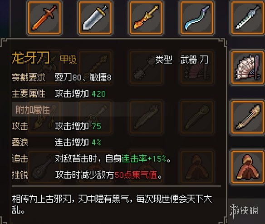Click the item lore description text
The width and height of the screenshot is (265, 224).
[x=112, y=204]
